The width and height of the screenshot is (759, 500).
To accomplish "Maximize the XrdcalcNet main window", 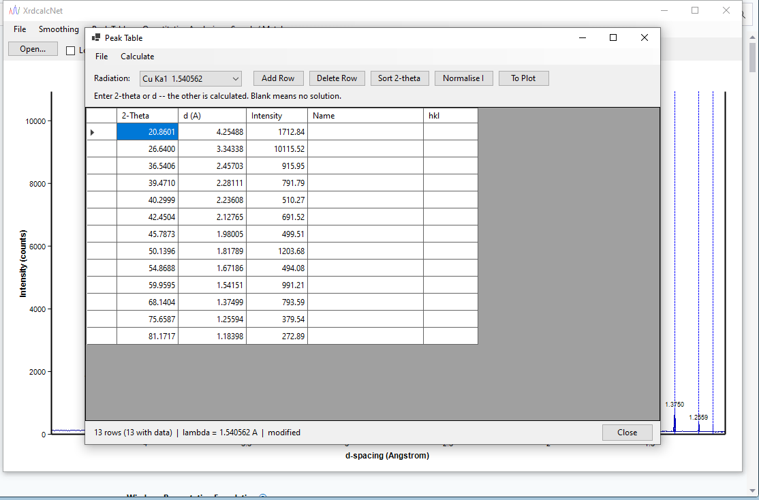I will 695,10.
